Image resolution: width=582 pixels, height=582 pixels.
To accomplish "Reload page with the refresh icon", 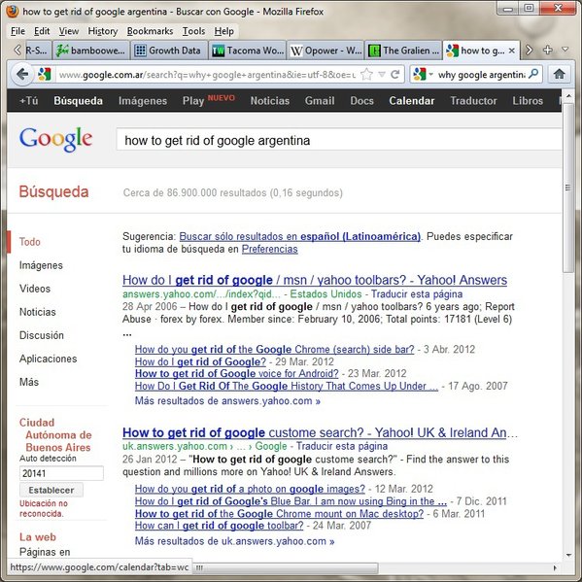I will tap(395, 75).
